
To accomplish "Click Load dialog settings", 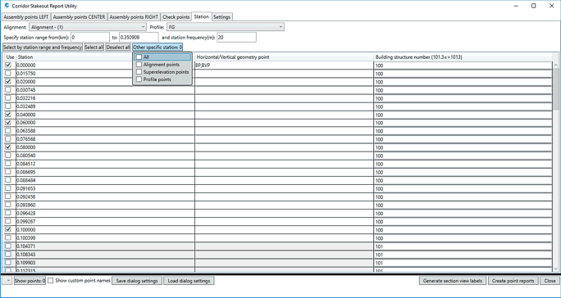I will 189,281.
